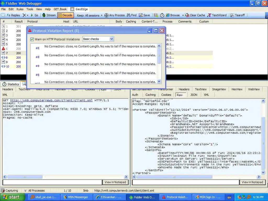
Task: Select session row 2
Action: click(13, 31)
